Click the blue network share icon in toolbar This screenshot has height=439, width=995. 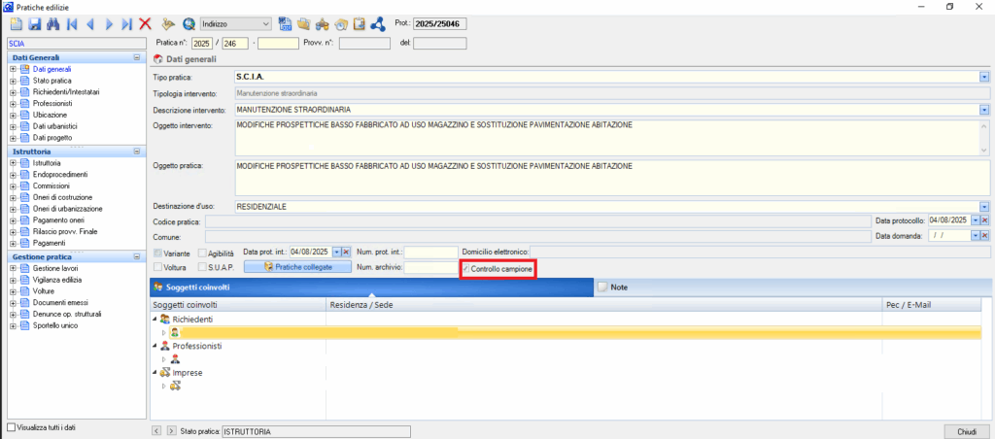[x=378, y=23]
